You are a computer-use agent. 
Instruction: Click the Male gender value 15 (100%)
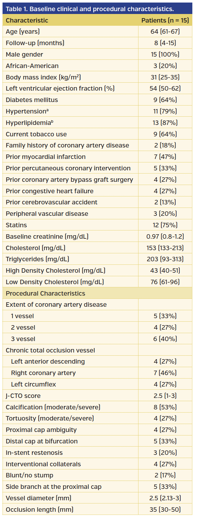(x=165, y=54)
